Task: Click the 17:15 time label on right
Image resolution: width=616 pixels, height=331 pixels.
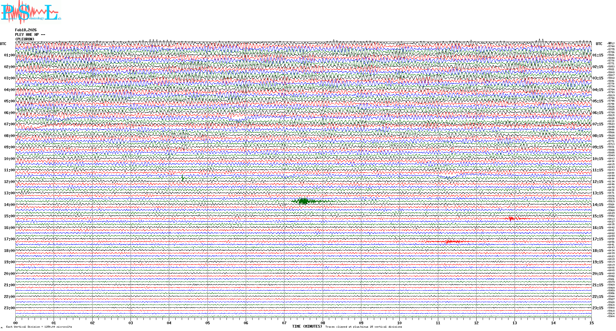Action: 598,239
